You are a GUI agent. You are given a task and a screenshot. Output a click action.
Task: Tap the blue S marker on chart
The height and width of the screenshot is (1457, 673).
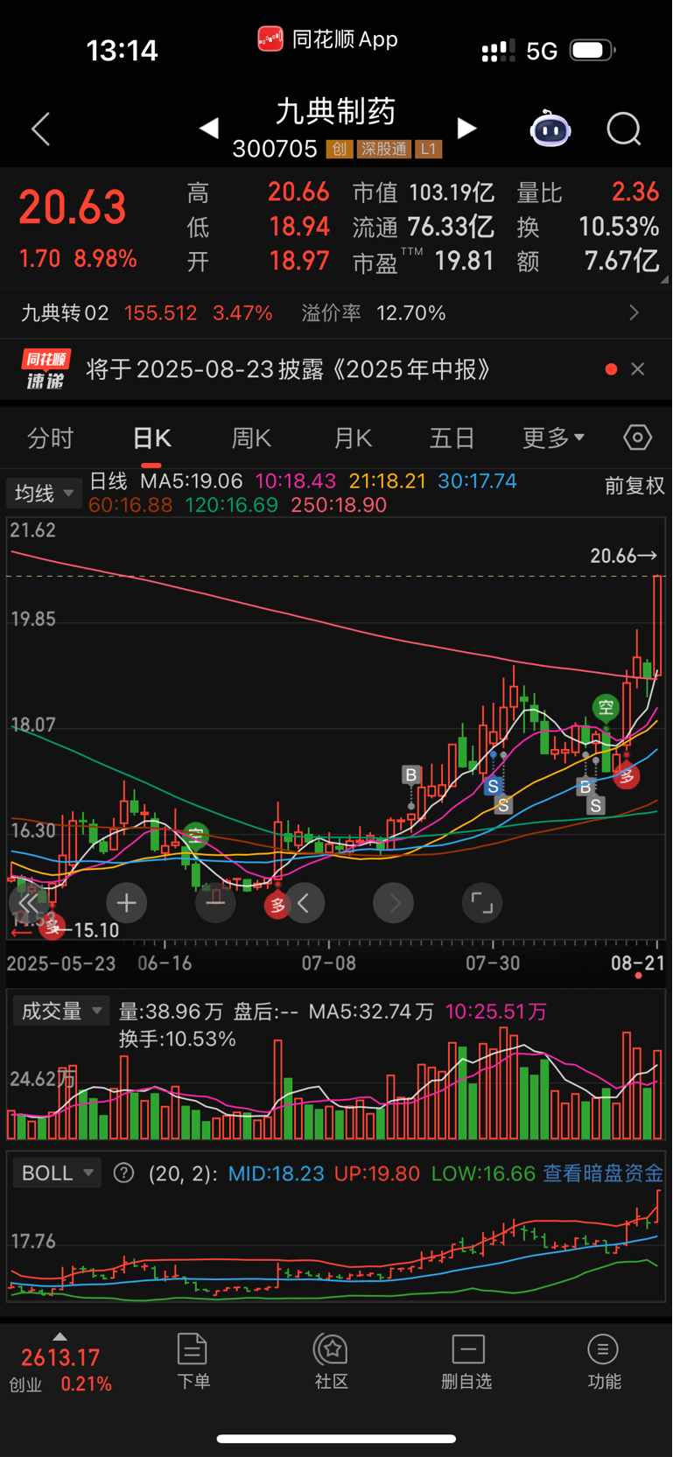[493, 787]
